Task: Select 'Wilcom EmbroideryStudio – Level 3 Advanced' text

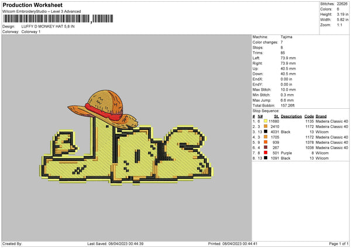Action: click(x=42, y=12)
